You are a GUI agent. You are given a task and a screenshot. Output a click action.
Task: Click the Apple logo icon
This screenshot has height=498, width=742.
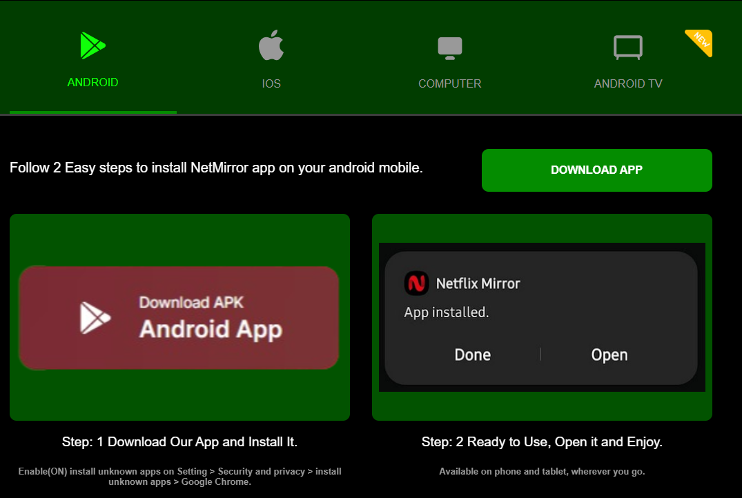click(271, 46)
